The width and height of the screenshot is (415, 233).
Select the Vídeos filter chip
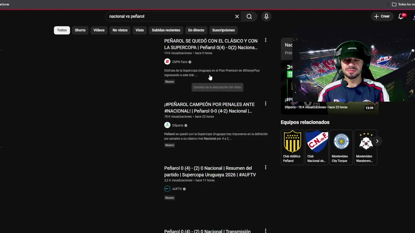coord(99,30)
